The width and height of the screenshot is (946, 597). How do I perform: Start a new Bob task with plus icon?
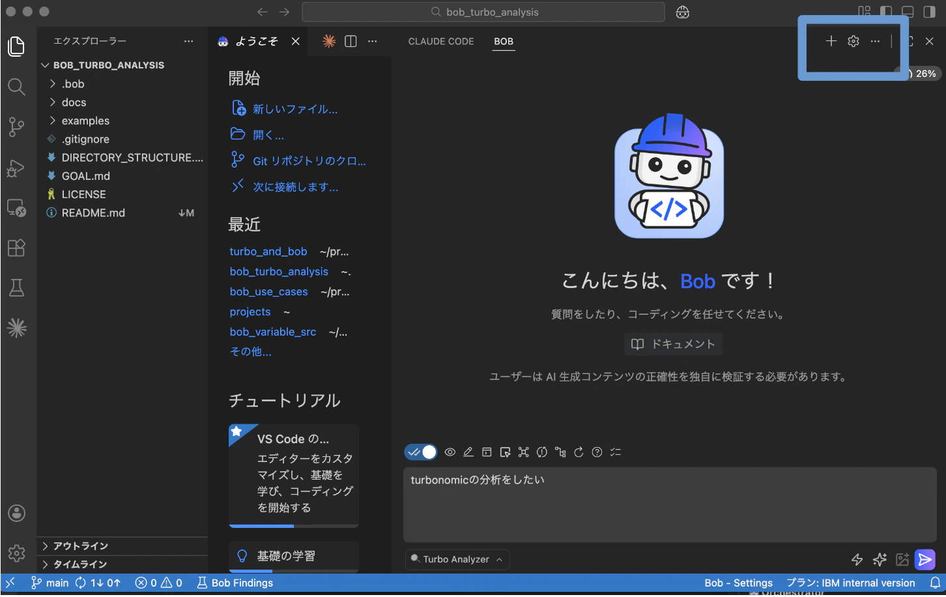[x=831, y=41]
